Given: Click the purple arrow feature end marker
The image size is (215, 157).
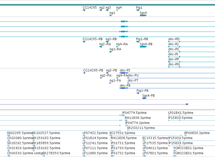Looking at the screenshot, I should (187, 104).
